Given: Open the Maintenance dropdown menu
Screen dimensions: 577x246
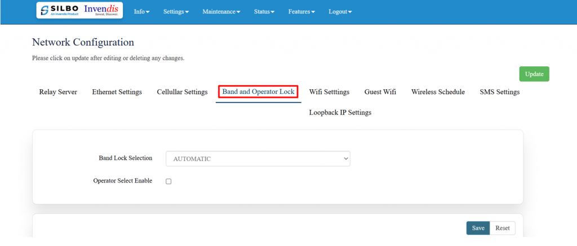Looking at the screenshot, I should pyautogui.click(x=221, y=12).
